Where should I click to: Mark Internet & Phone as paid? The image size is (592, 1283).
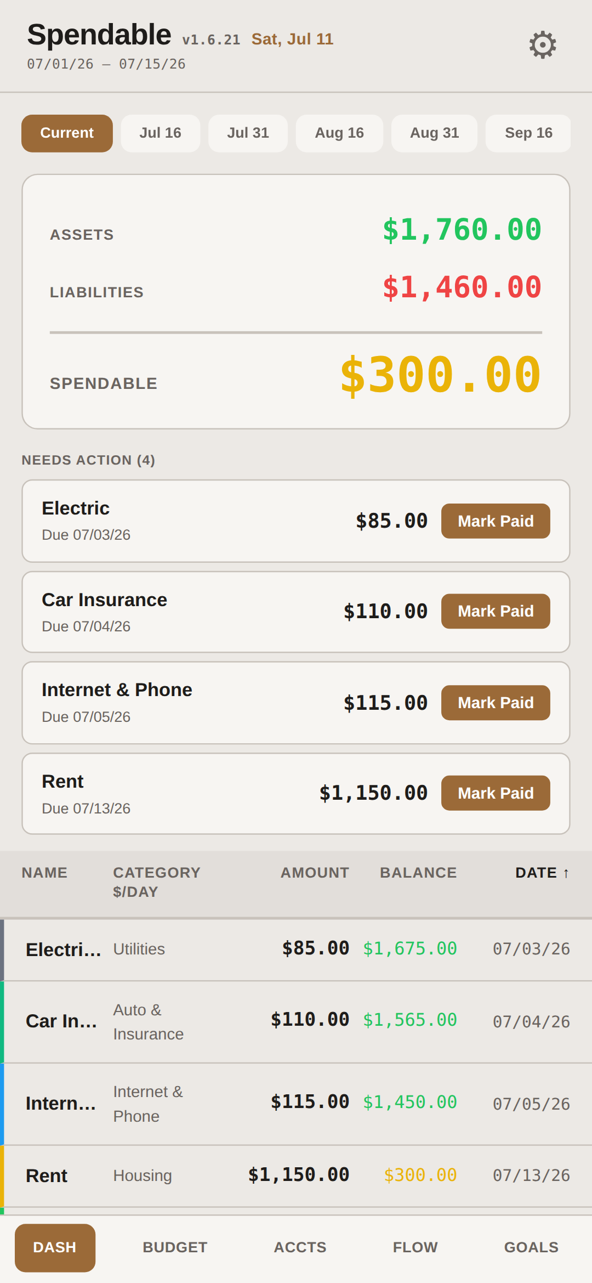pyautogui.click(x=496, y=703)
